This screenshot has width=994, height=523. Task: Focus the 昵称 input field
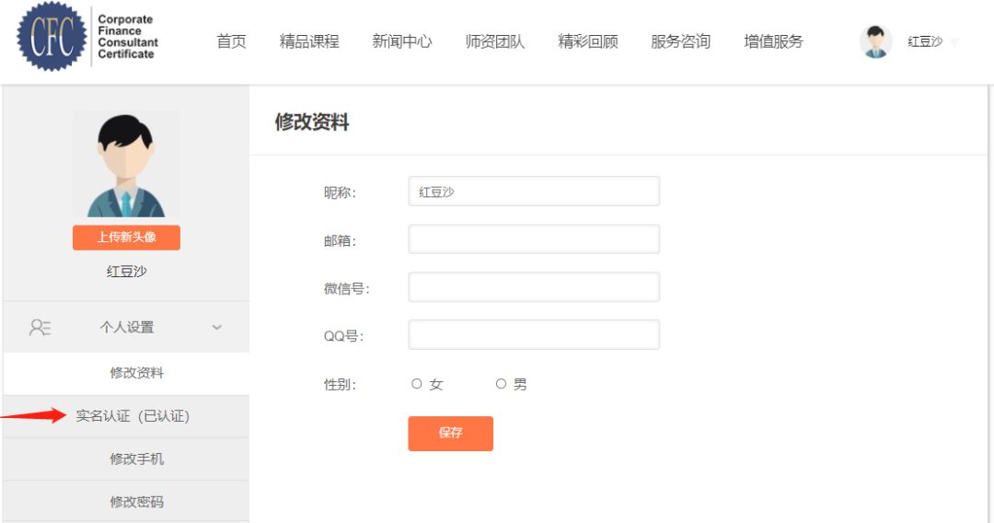pos(534,192)
